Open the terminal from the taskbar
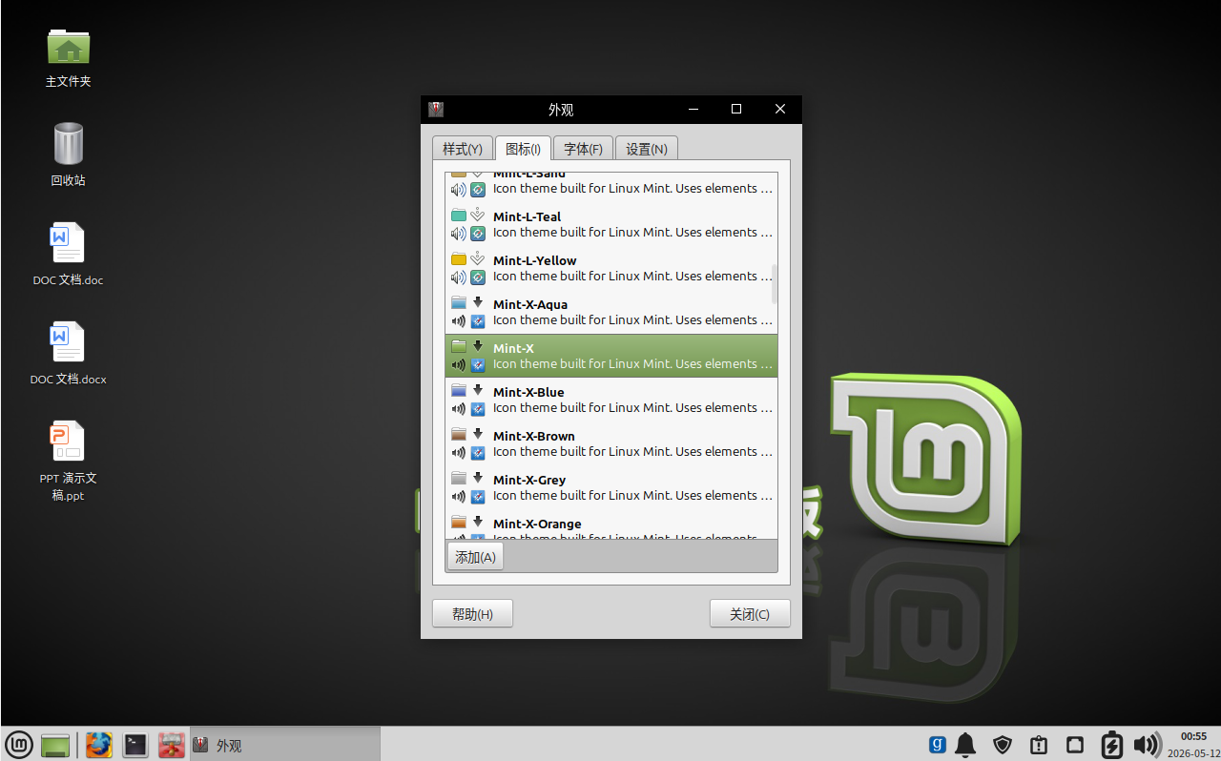 click(135, 745)
